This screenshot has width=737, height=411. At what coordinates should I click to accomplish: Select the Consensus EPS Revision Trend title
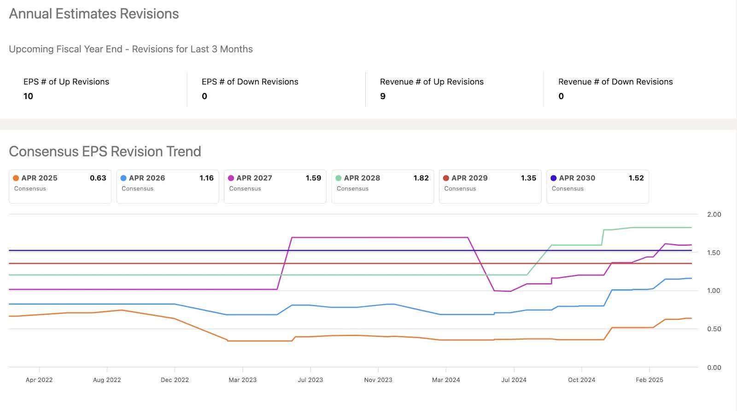tap(105, 152)
